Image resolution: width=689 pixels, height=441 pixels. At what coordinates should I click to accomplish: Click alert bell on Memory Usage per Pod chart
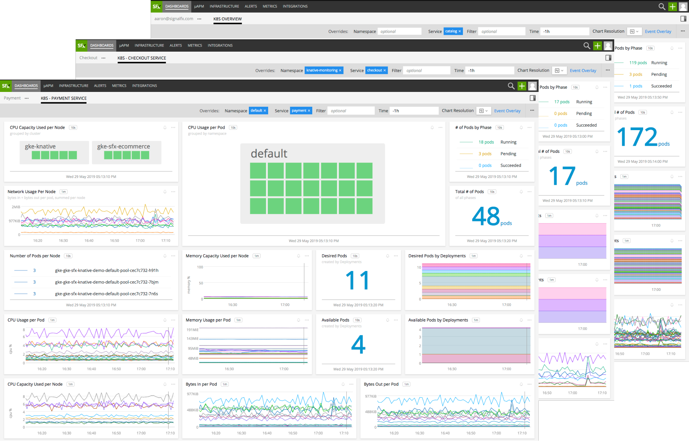[298, 320]
